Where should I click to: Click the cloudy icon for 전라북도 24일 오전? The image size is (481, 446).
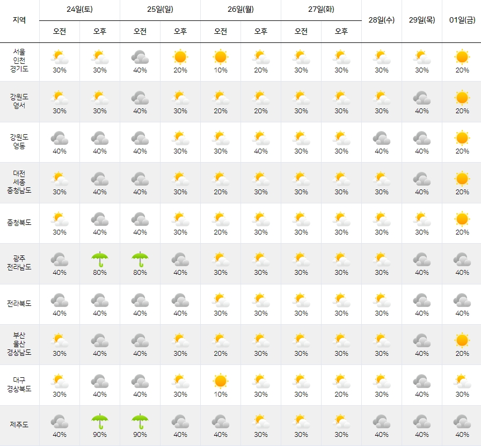[60, 301]
